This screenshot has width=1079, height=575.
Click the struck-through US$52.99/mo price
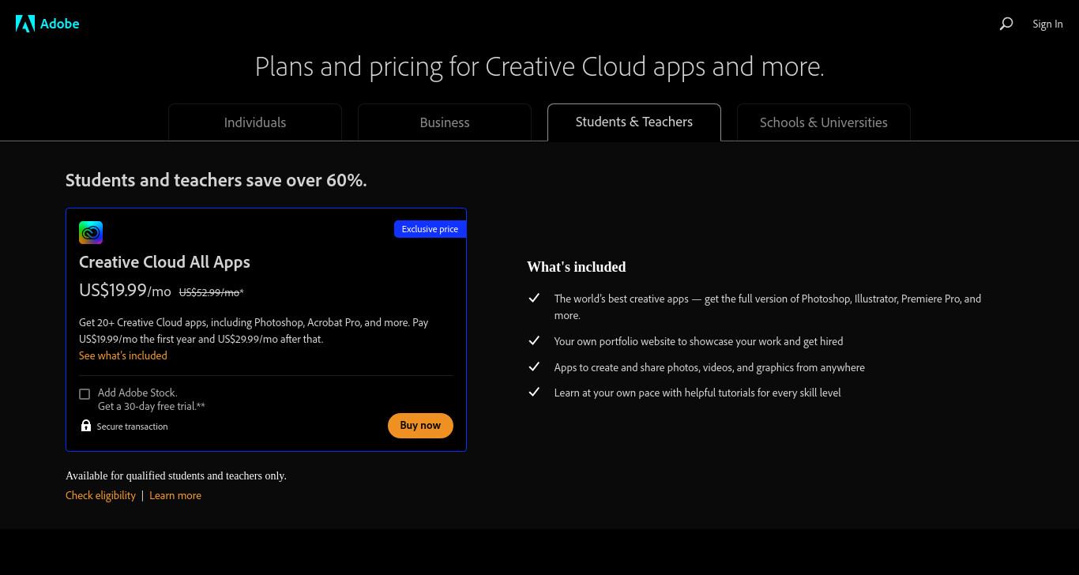point(211,292)
